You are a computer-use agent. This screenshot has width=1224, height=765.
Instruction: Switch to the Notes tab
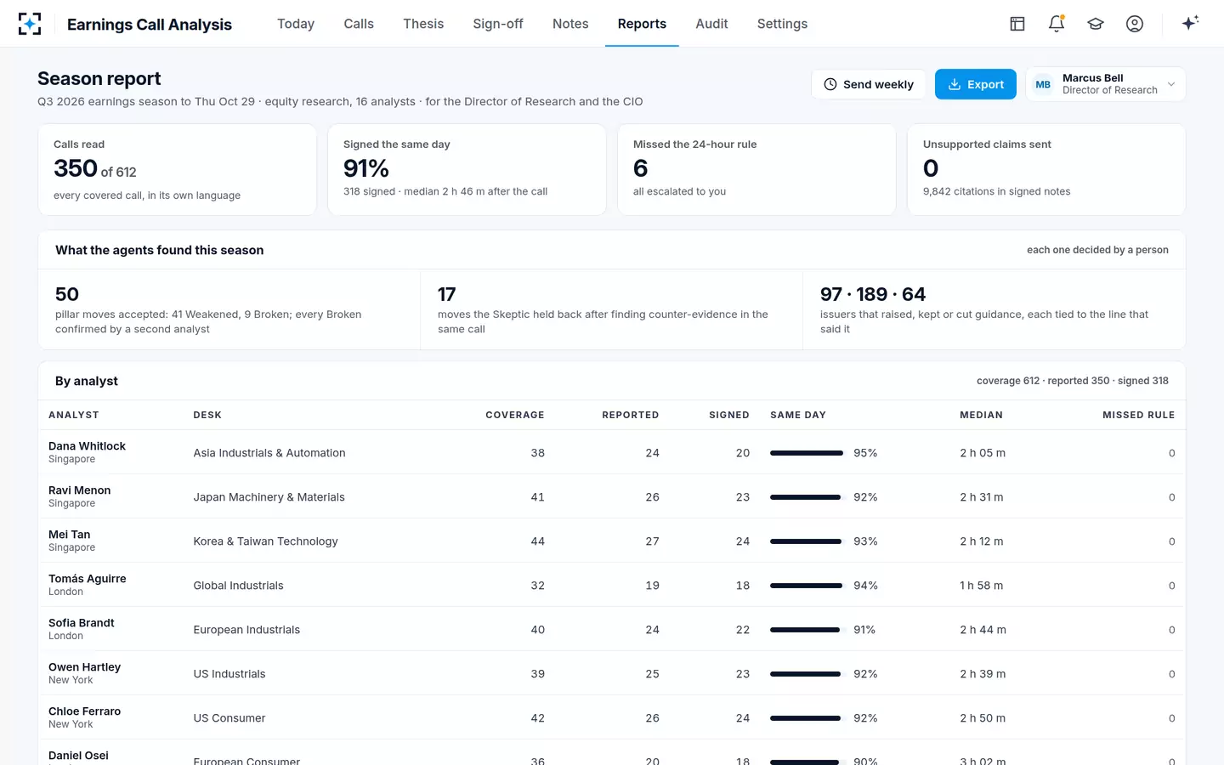pyautogui.click(x=570, y=24)
